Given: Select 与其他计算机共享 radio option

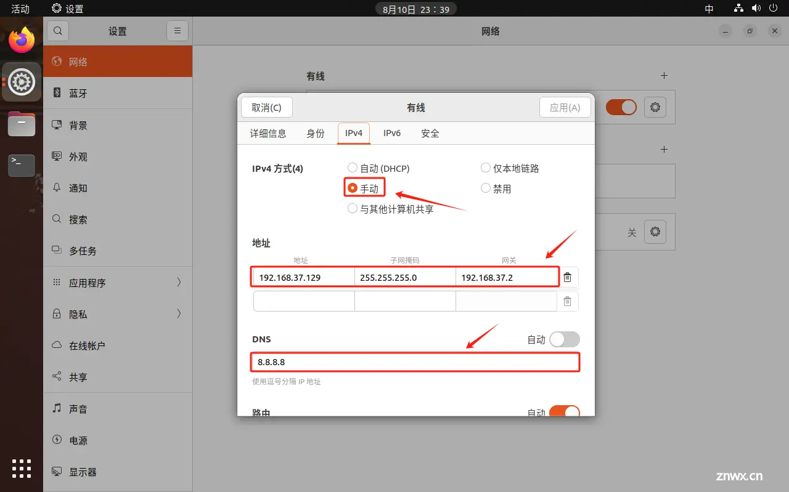Looking at the screenshot, I should click(353, 208).
